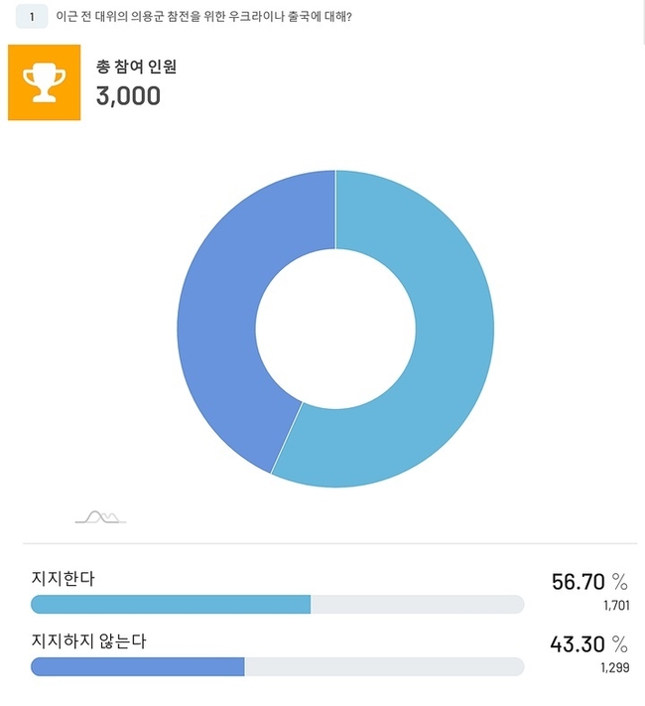
Task: Click the 지지한다 progress bar fill
Action: (171, 605)
